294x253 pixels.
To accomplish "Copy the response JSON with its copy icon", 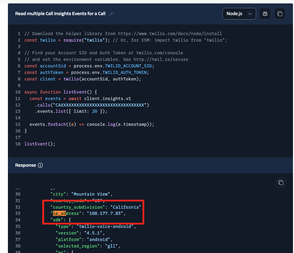I will [281, 183].
